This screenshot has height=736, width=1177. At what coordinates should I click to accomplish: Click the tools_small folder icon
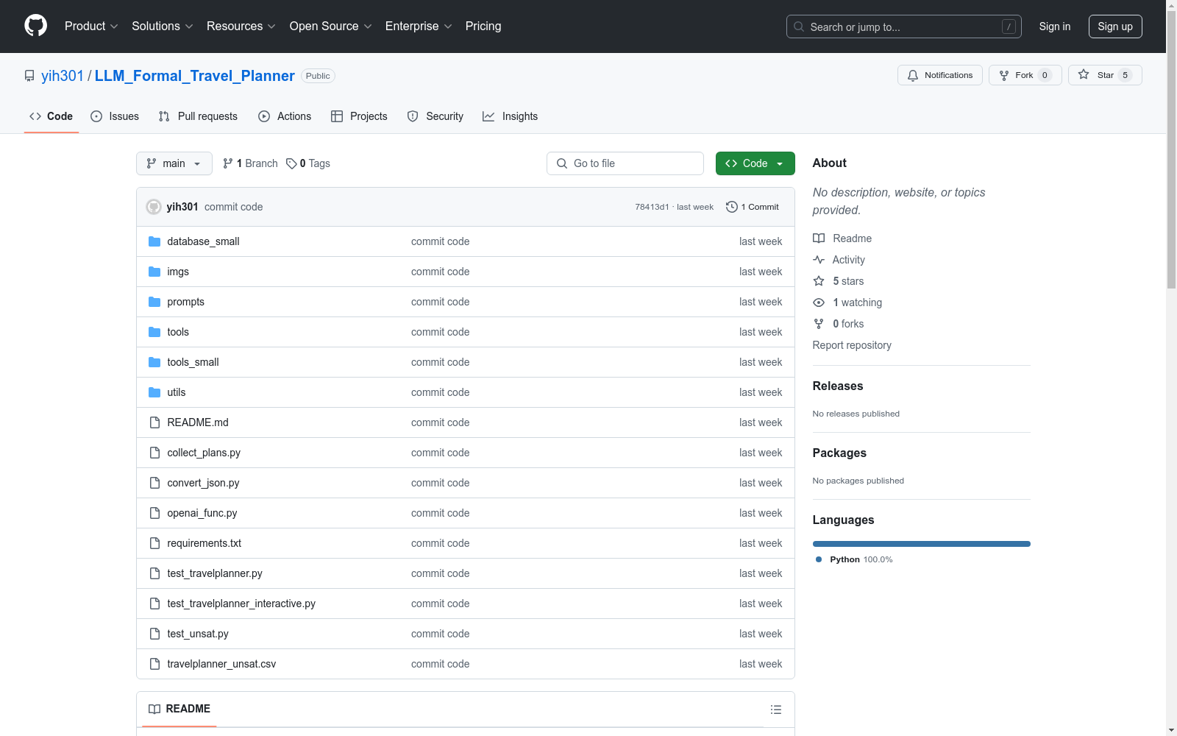tap(154, 362)
